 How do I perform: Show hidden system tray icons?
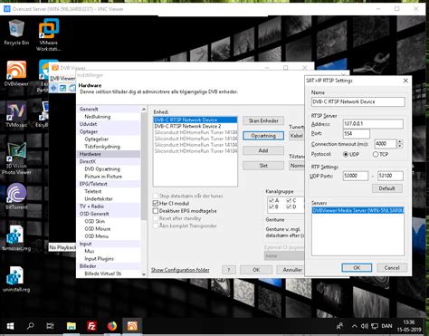(355, 326)
